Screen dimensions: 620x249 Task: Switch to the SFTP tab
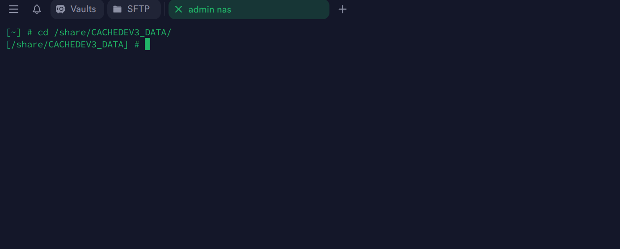click(x=134, y=9)
